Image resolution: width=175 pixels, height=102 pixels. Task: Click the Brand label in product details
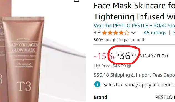tap(100, 97)
